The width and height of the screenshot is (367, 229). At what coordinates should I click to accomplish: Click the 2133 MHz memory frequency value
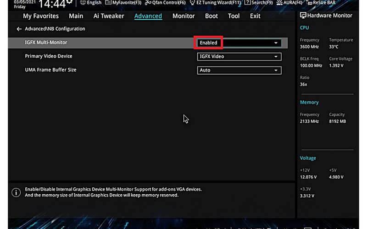point(309,121)
